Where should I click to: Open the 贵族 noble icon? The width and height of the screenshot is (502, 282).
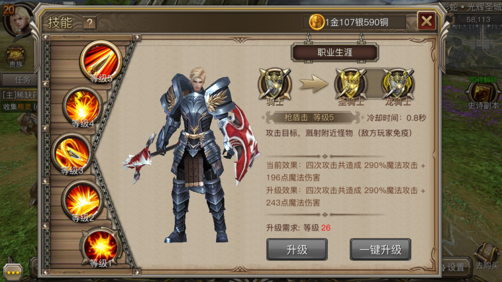[16, 57]
